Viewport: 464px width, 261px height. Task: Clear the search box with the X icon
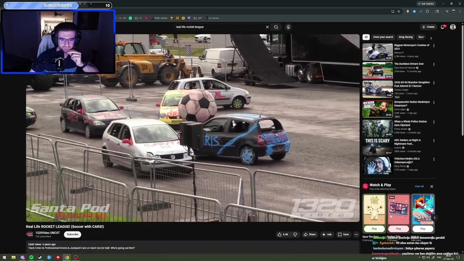click(267, 27)
